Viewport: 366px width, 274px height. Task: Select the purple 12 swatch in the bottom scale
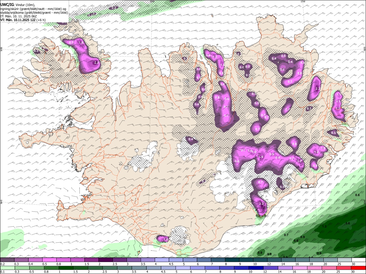[271, 268]
